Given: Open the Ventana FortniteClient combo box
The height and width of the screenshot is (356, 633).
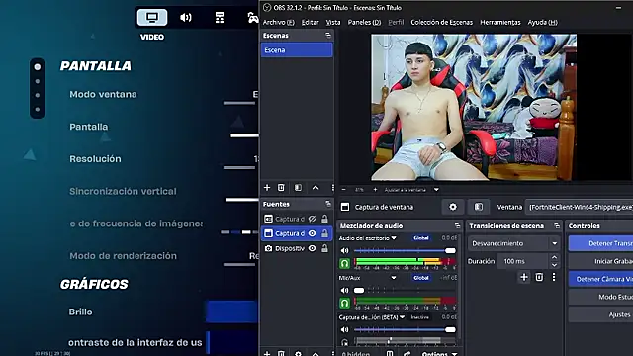Looking at the screenshot, I should point(580,207).
